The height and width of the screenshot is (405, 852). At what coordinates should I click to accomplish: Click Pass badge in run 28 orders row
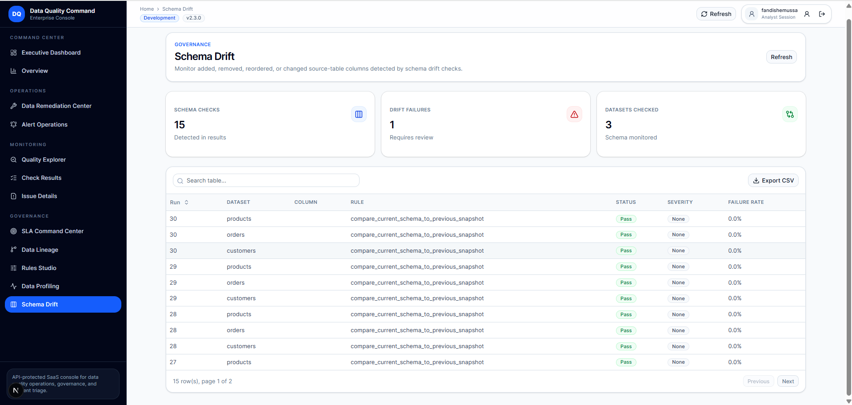click(x=626, y=330)
